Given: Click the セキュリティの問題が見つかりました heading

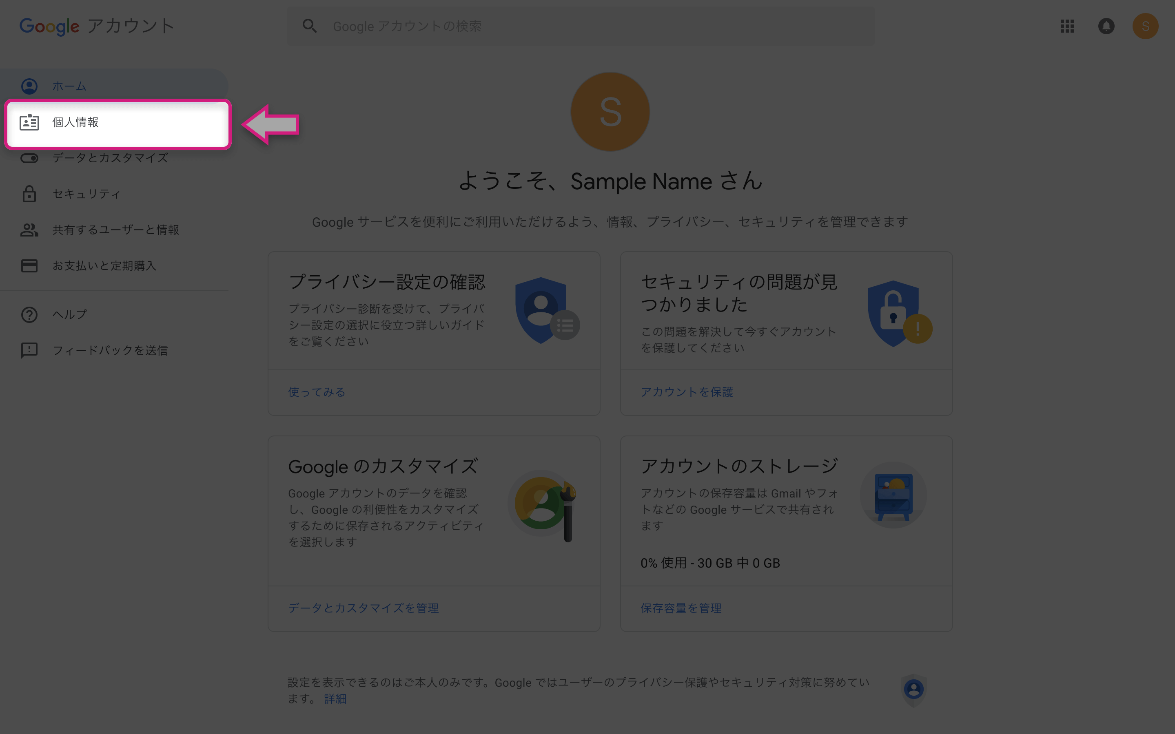Looking at the screenshot, I should point(738,293).
